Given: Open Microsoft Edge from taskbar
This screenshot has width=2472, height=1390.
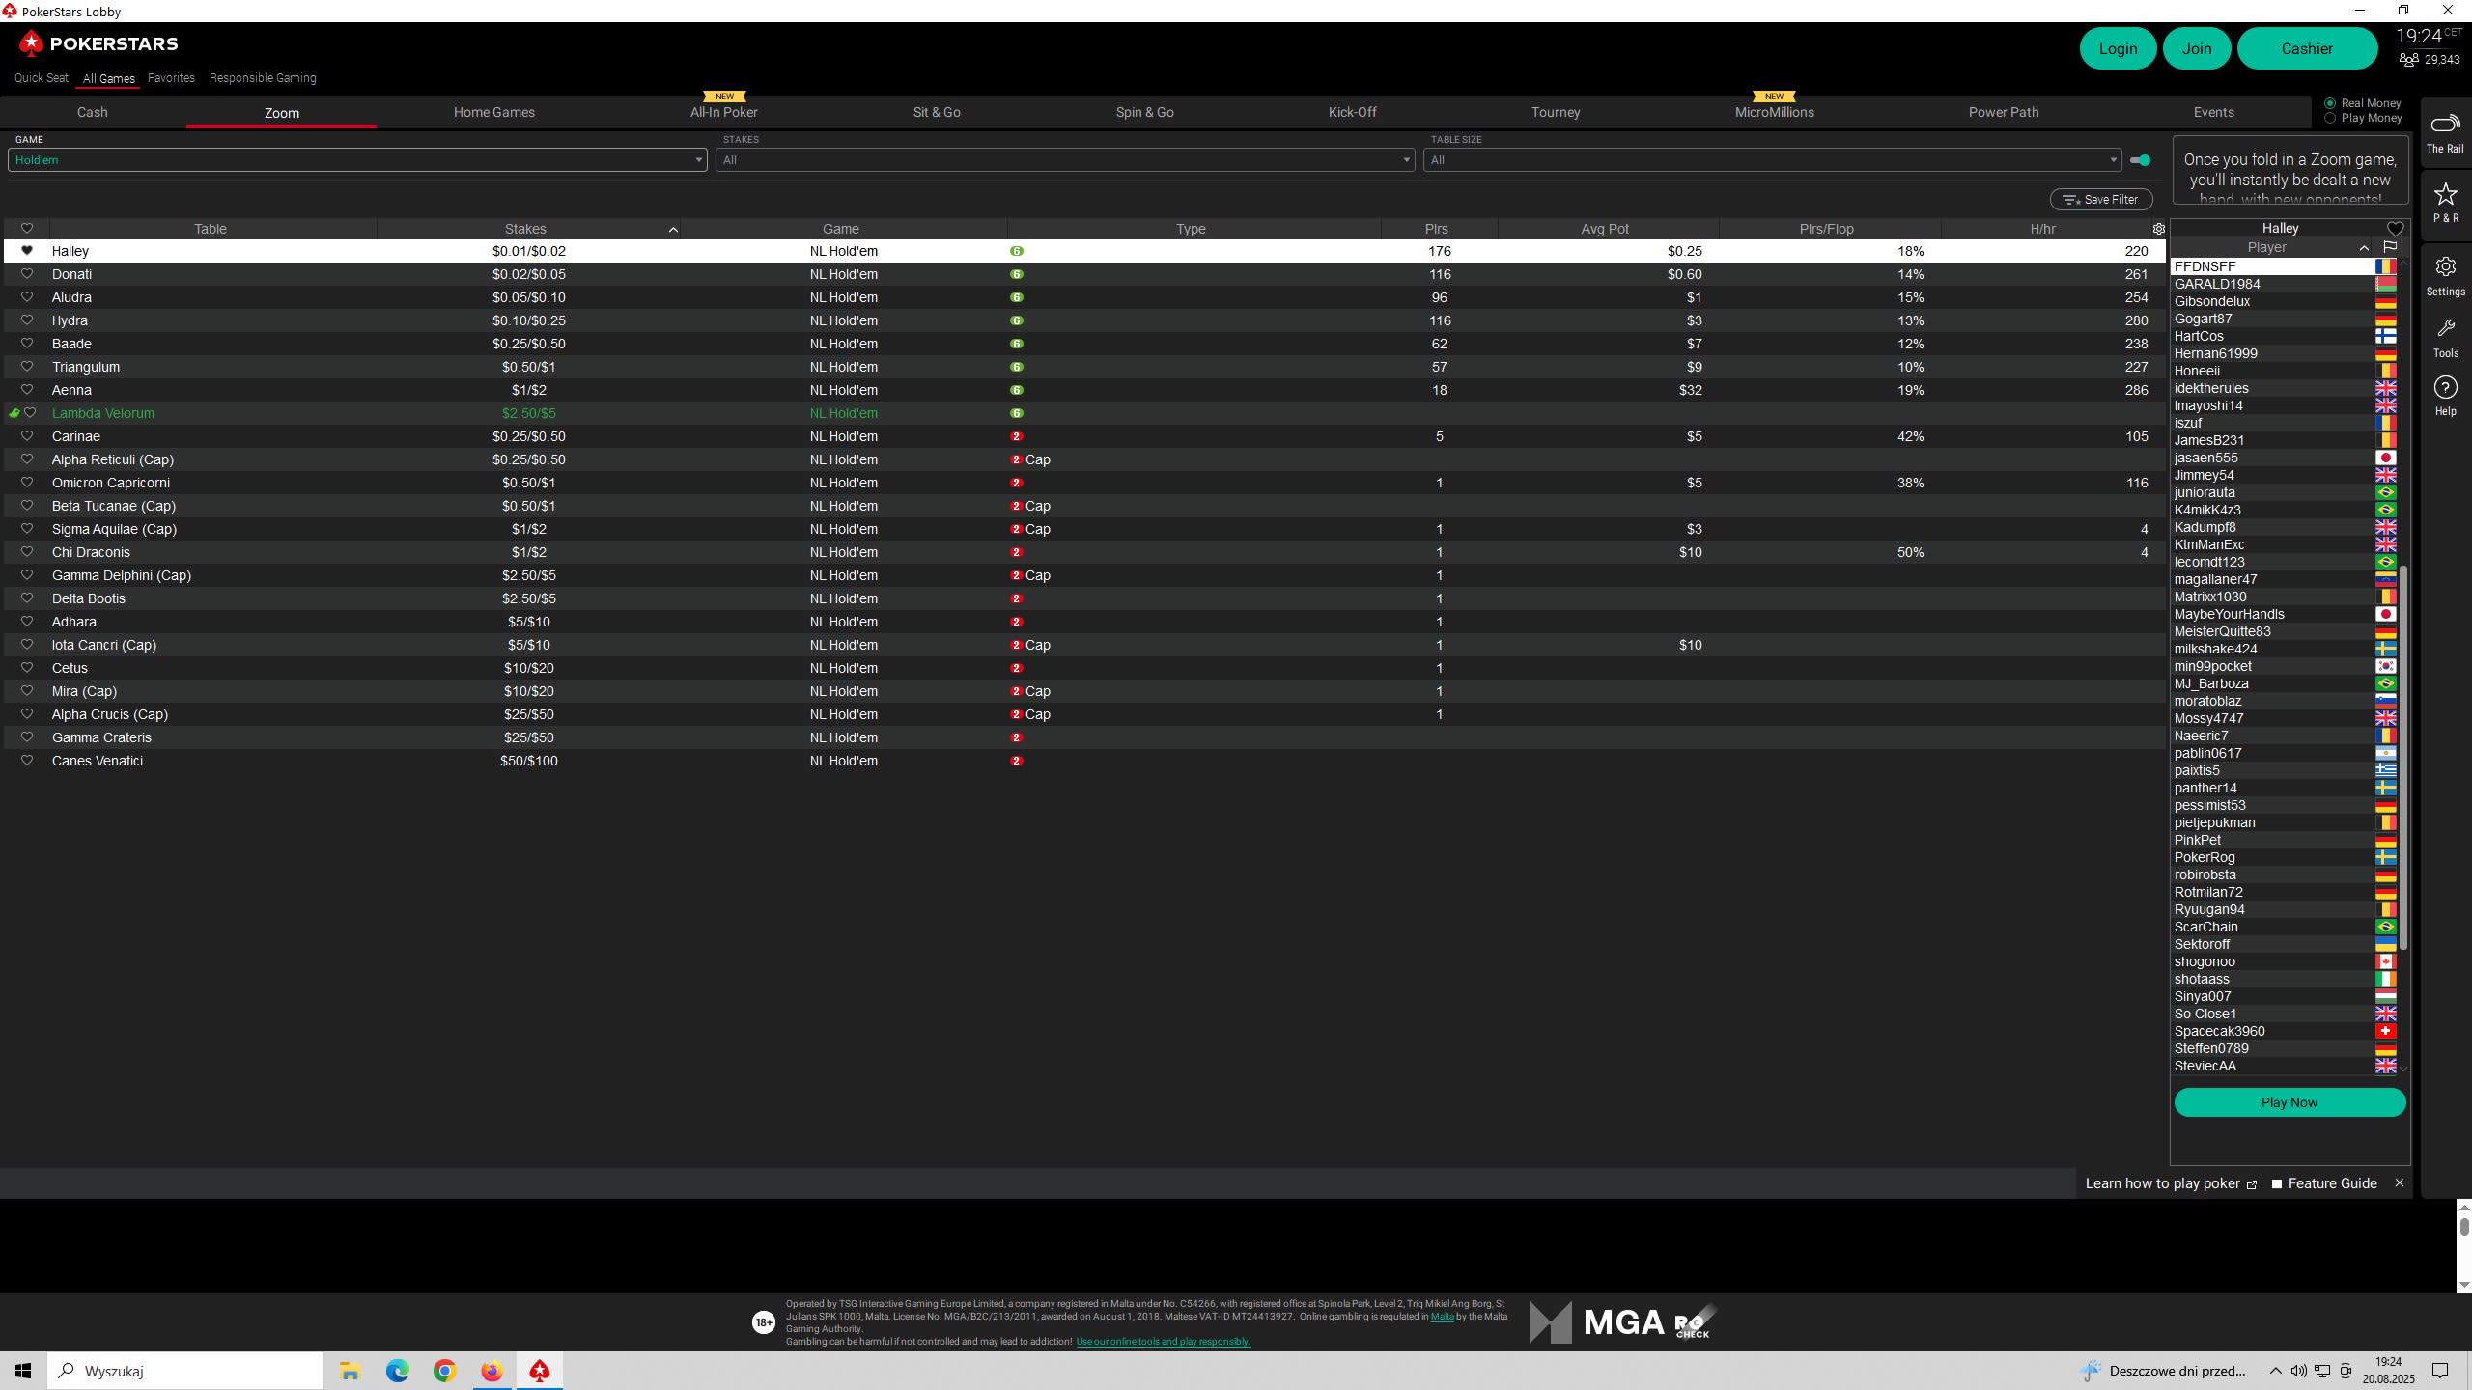Looking at the screenshot, I should pos(397,1371).
